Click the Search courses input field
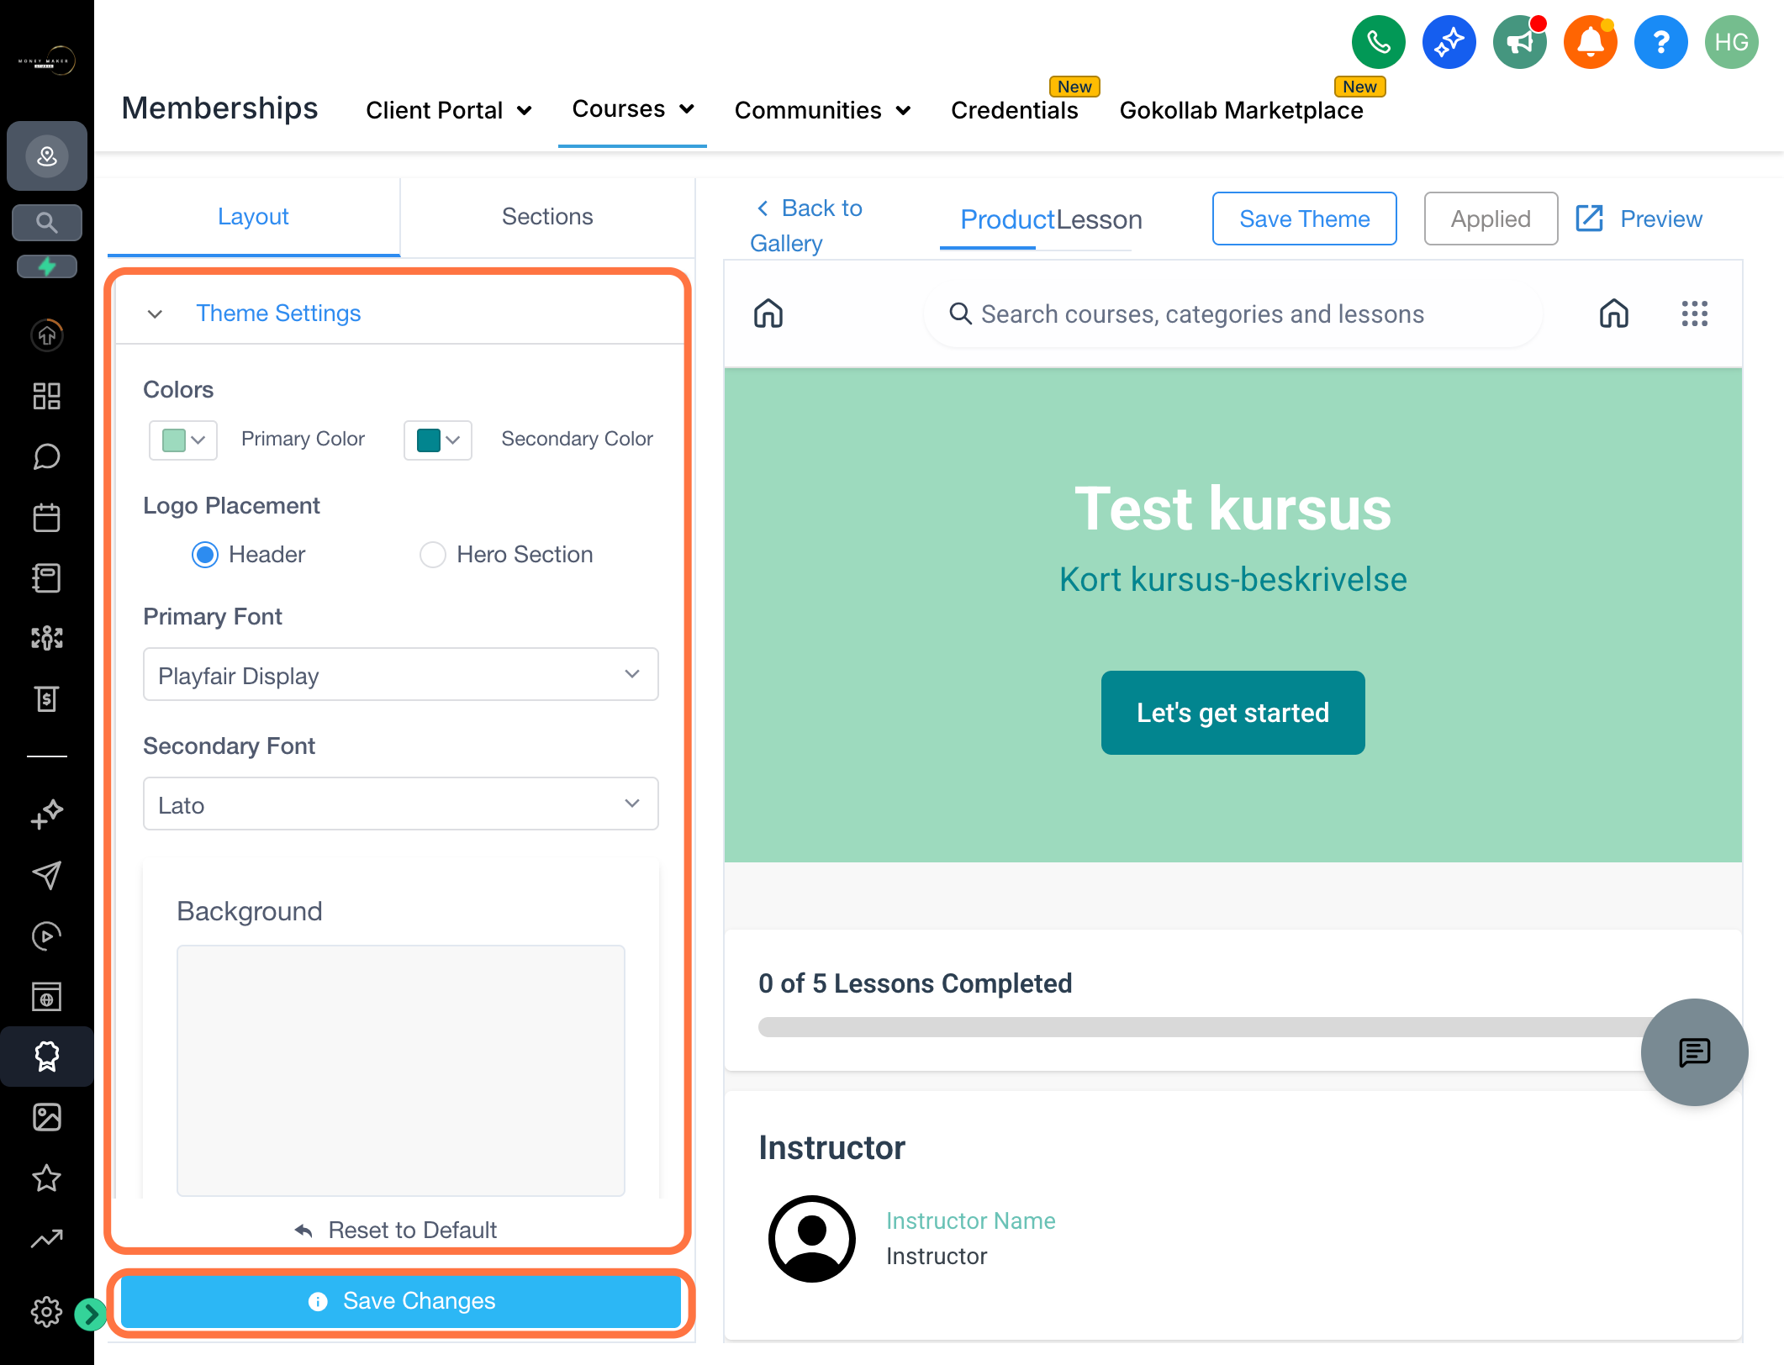 pyautogui.click(x=1233, y=314)
